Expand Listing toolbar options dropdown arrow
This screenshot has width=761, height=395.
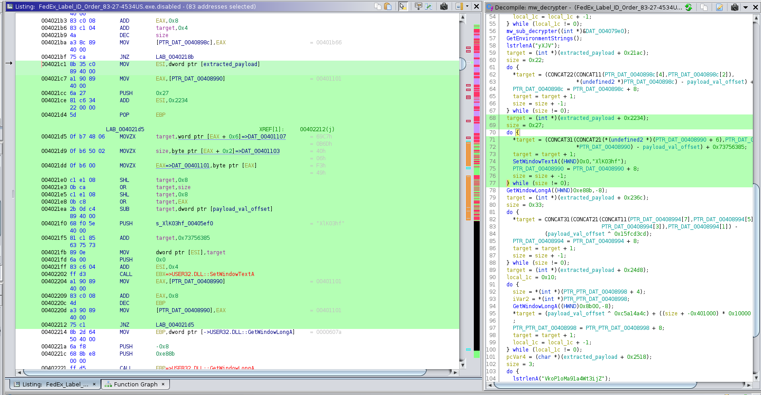pyautogui.click(x=467, y=6)
